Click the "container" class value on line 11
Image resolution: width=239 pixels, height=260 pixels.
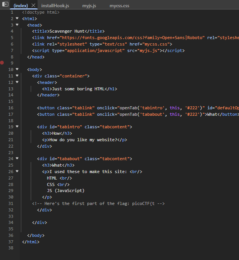73,76
